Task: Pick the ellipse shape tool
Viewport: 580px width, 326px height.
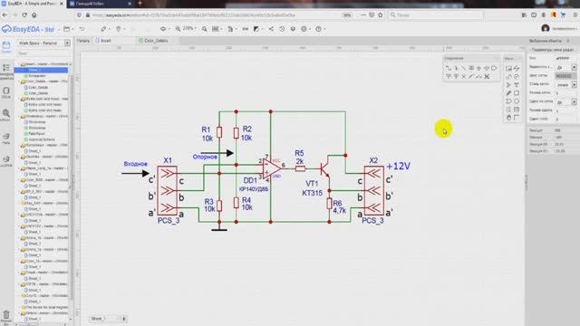Action: tap(517, 101)
